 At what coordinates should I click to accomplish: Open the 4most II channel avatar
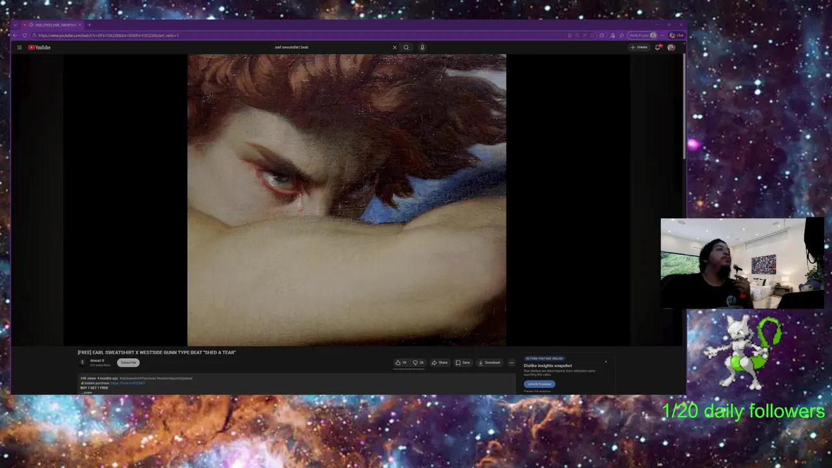83,363
